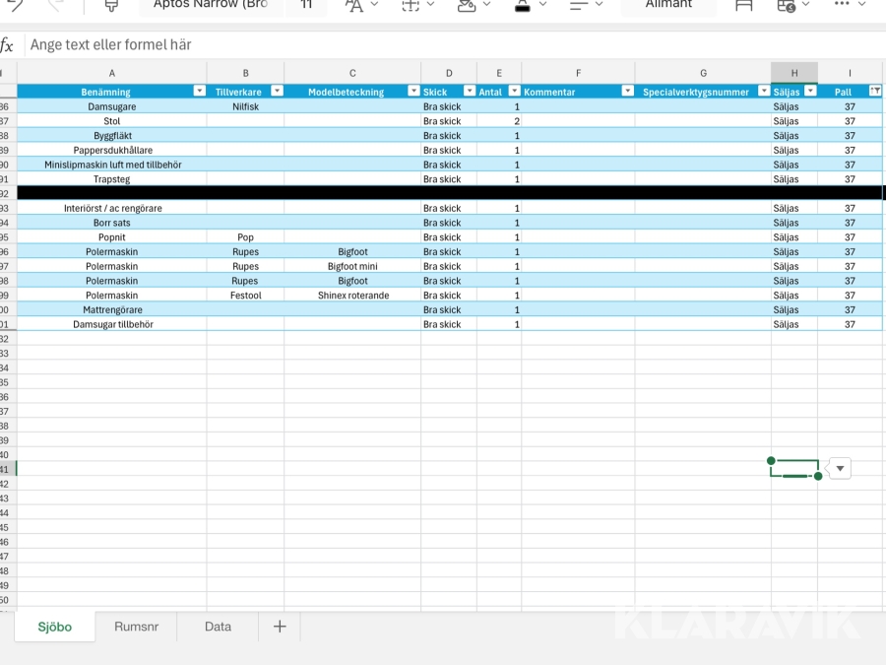Open the text alignment options
Screen dimensions: 886x665
click(x=580, y=6)
